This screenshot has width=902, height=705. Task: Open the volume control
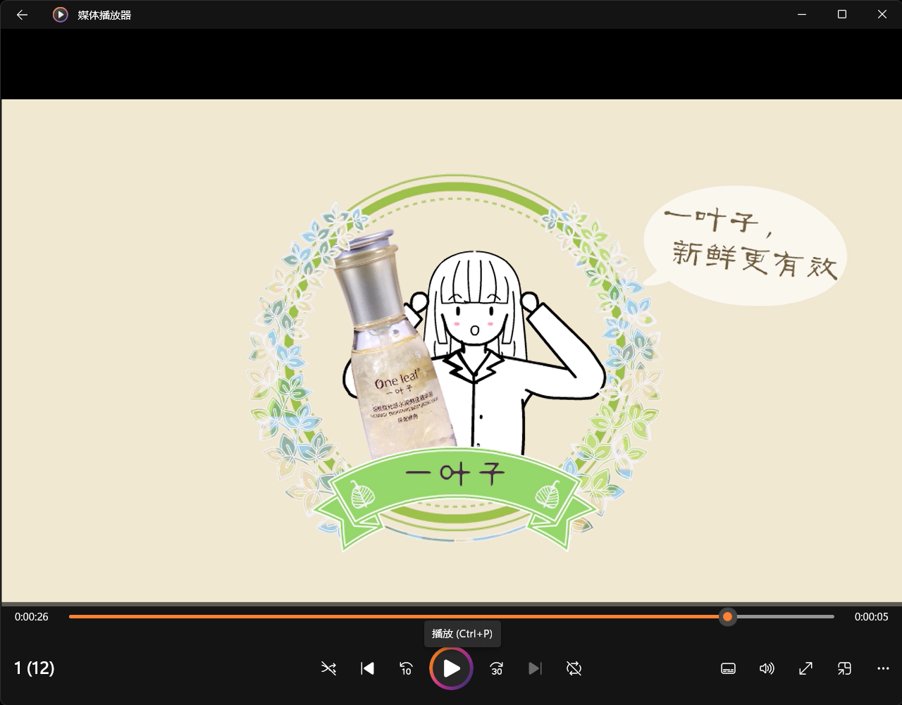pos(767,668)
